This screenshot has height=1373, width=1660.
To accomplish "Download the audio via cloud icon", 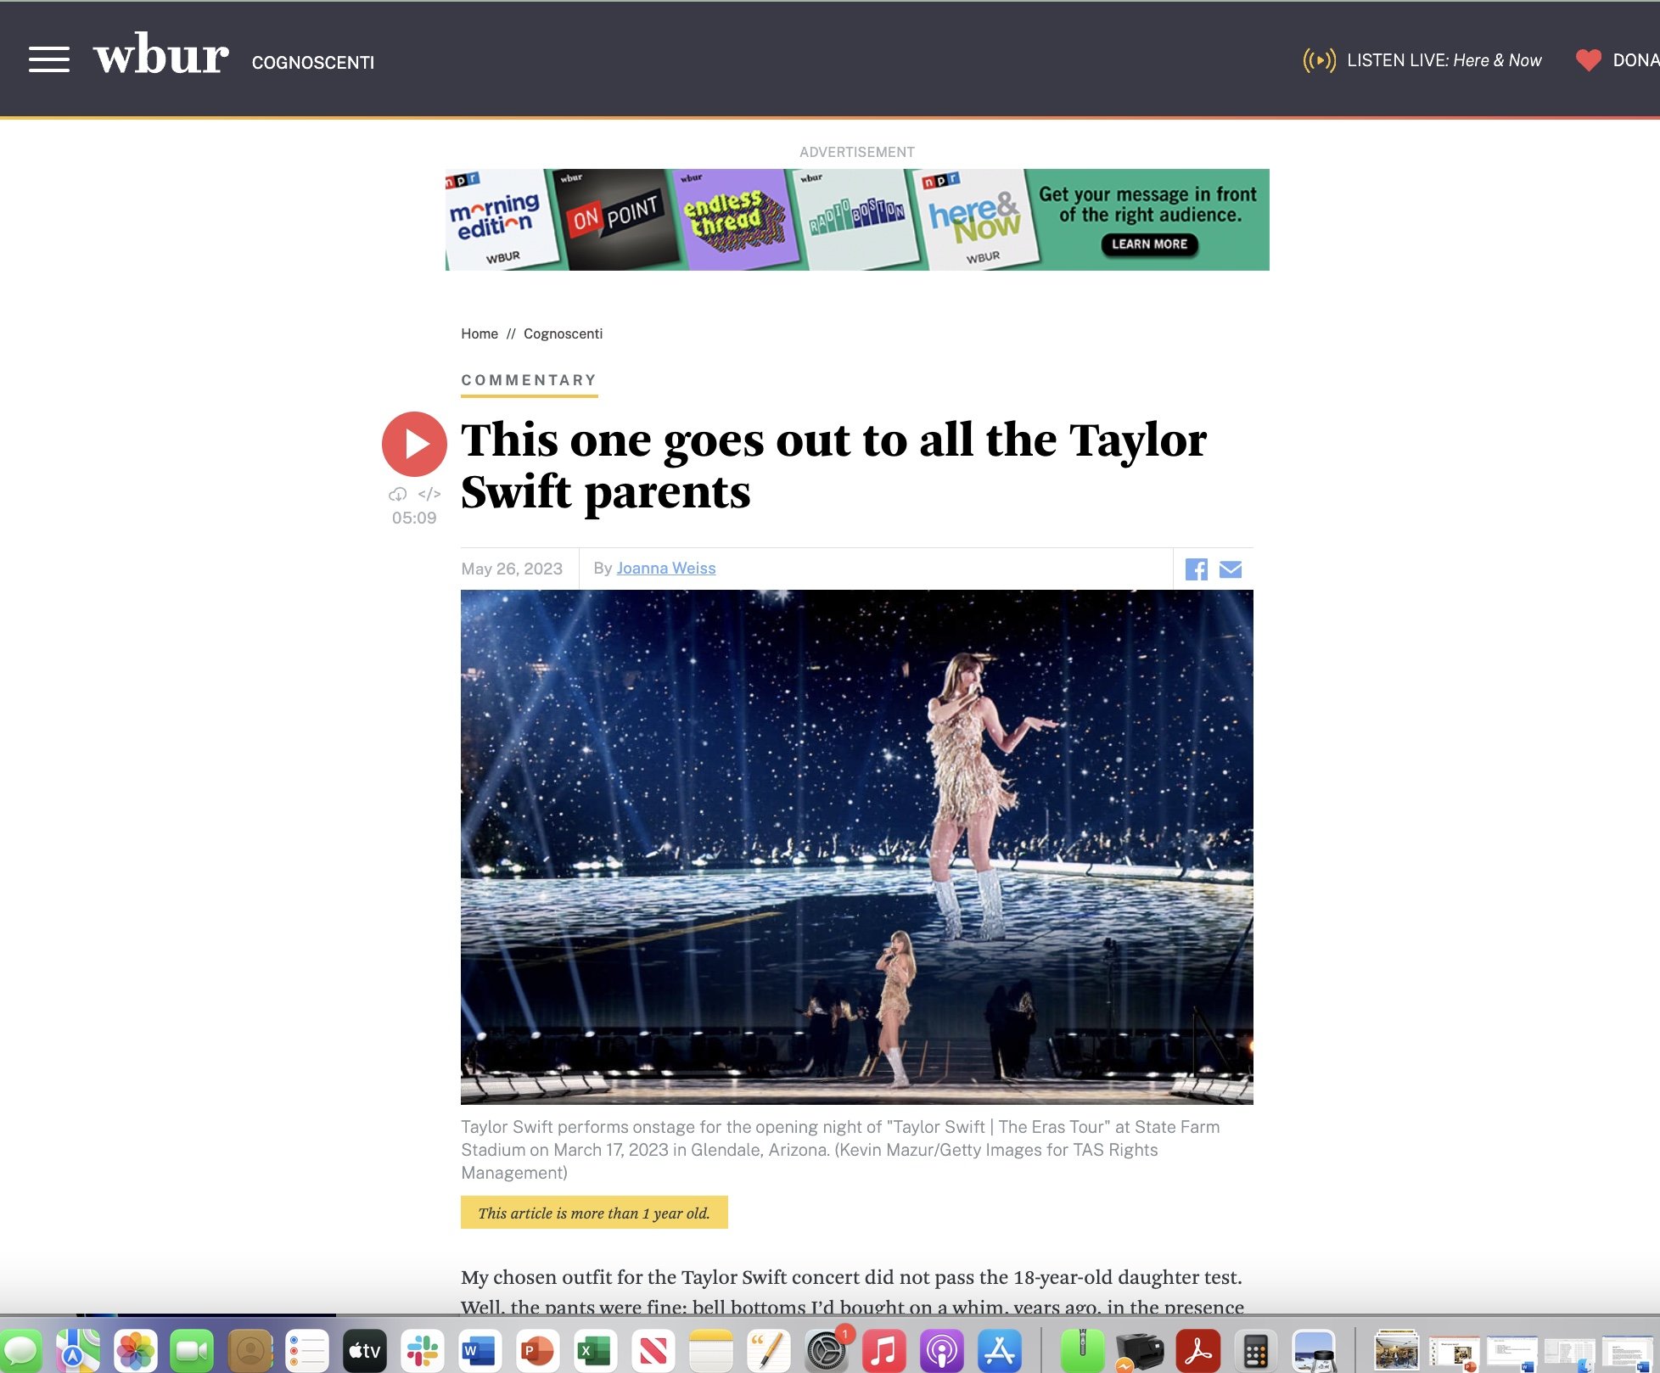I will tap(397, 494).
